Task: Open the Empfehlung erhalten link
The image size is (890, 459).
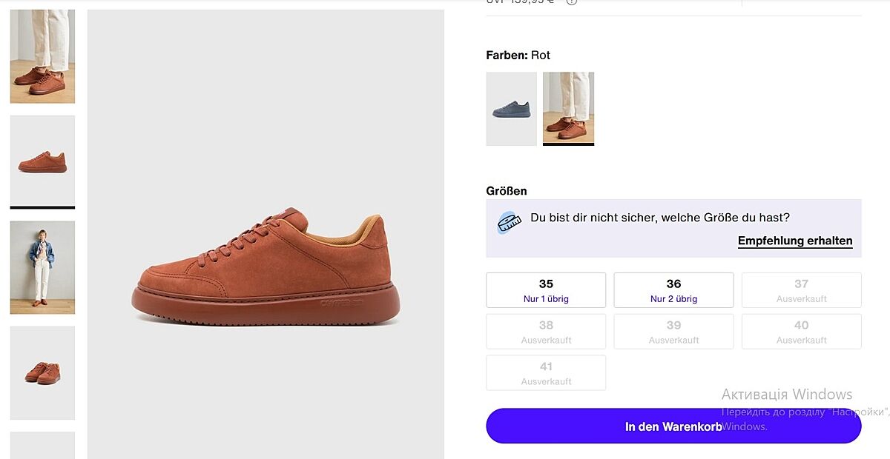Action: coord(794,241)
